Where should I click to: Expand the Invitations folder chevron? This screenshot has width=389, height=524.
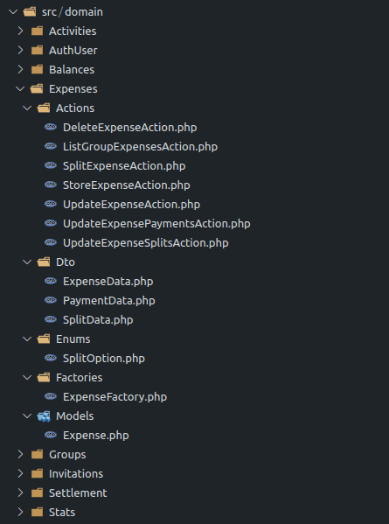[x=20, y=473]
